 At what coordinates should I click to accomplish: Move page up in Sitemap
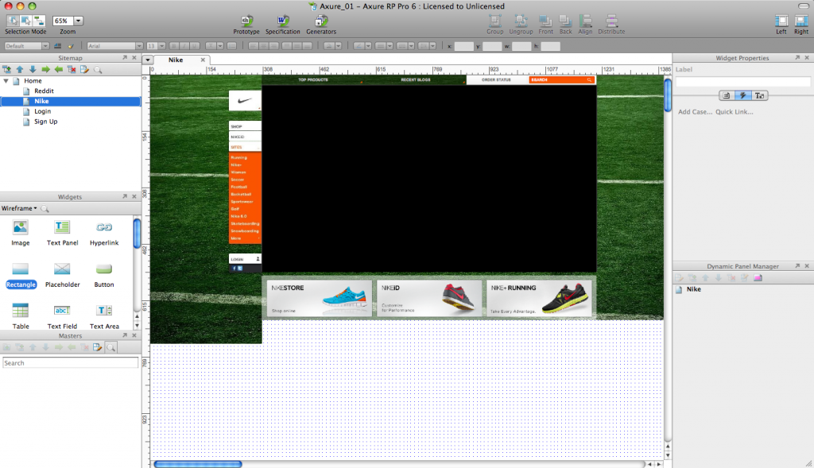20,70
